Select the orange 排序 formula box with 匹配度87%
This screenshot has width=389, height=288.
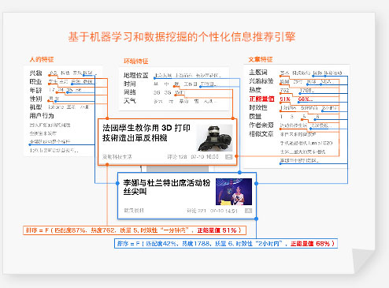click(x=135, y=230)
